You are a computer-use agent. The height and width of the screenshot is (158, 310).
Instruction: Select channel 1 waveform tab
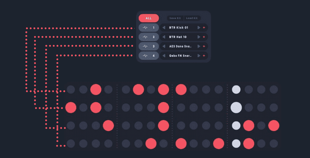(x=149, y=28)
